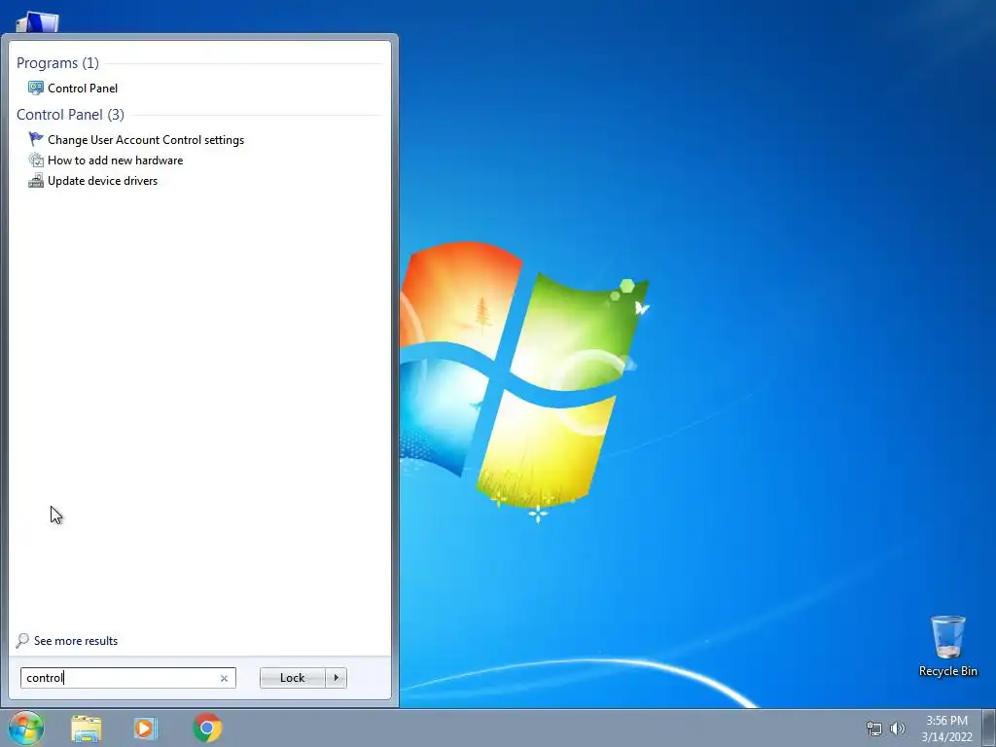Open Change User Account Control settings
996x747 pixels.
click(x=146, y=140)
